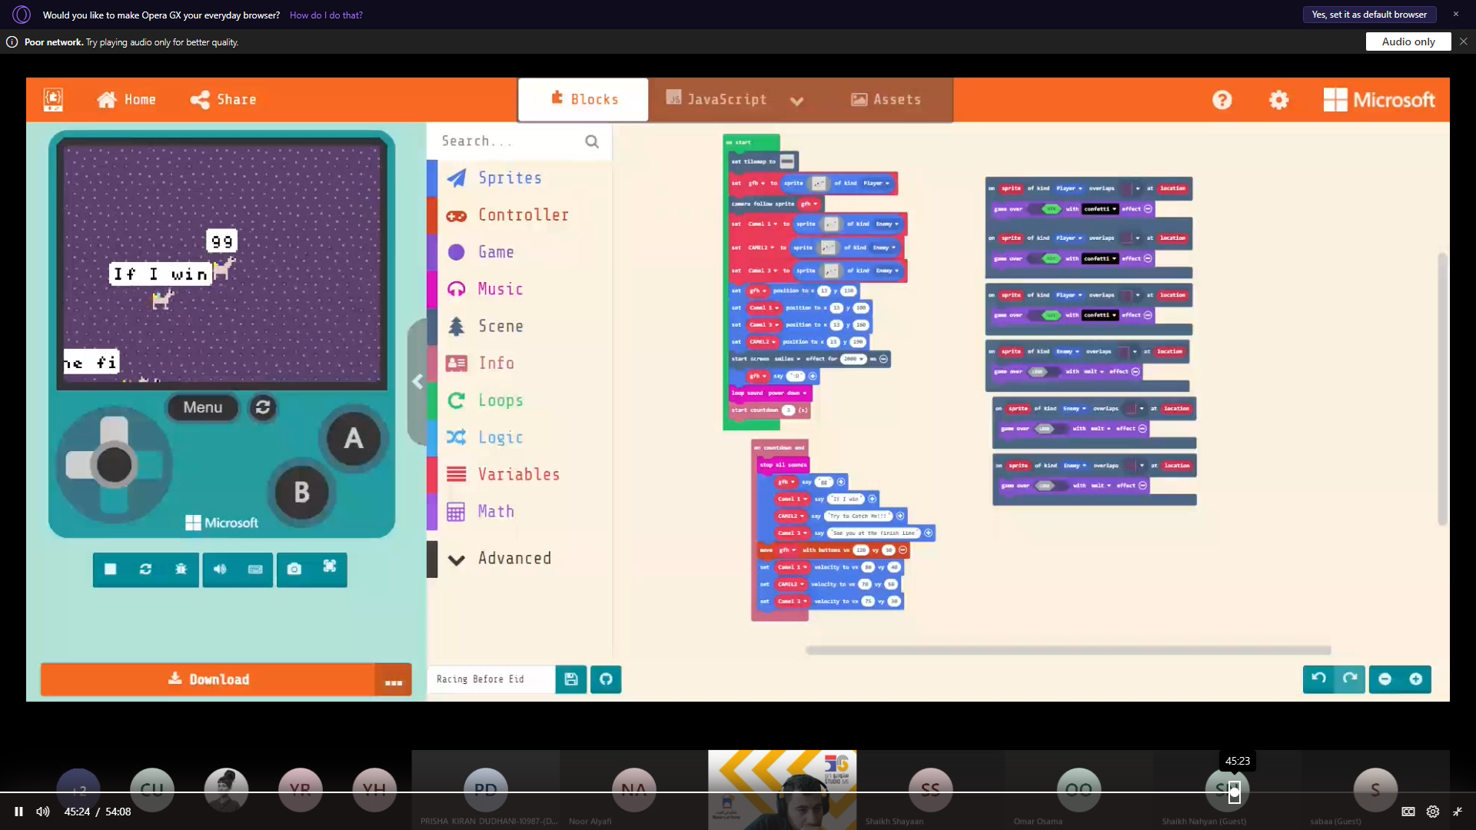Switch to Audio only mode
1476x830 pixels.
click(x=1408, y=41)
